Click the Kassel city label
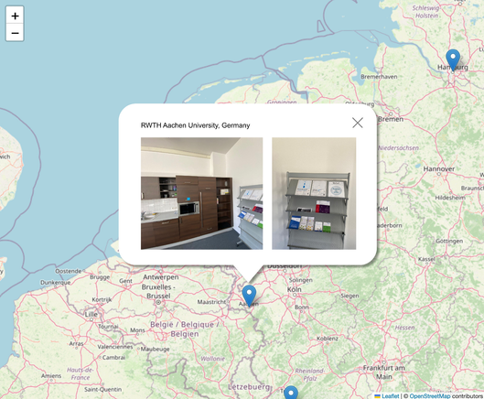 (426, 259)
